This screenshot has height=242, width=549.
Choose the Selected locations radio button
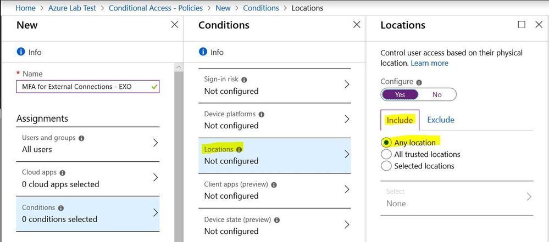[386, 166]
